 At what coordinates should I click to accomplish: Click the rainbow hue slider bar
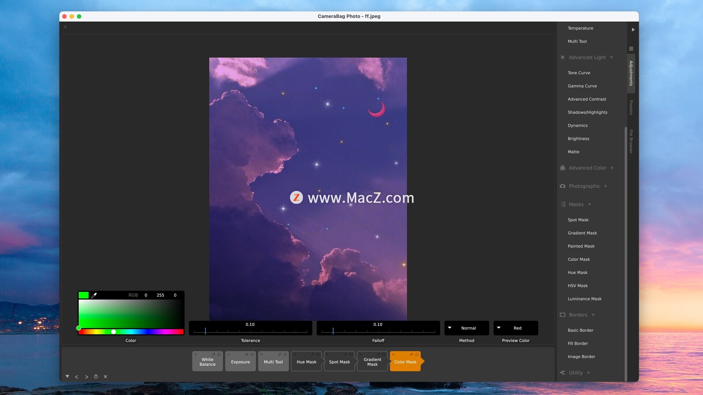click(x=131, y=332)
